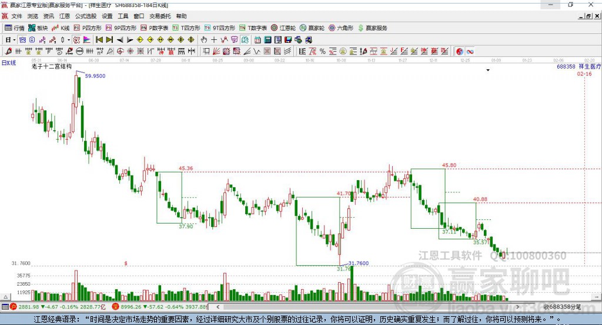Toggle the yin-yang Taiji button
The width and height of the screenshot is (602, 325).
click(460, 52)
